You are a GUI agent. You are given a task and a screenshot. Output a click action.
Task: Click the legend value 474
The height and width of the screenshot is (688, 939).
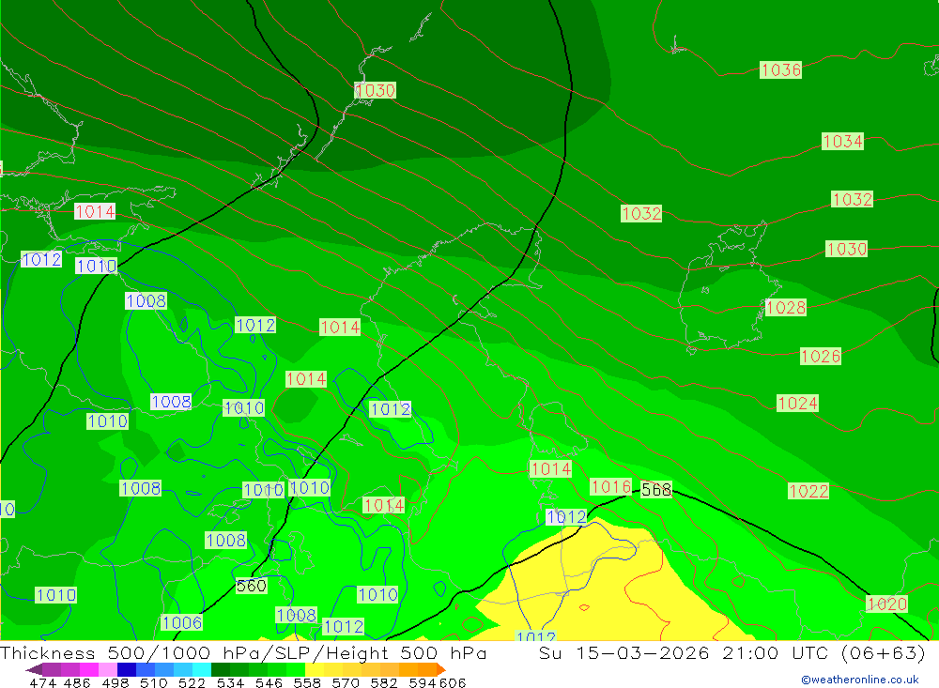[x=42, y=682]
